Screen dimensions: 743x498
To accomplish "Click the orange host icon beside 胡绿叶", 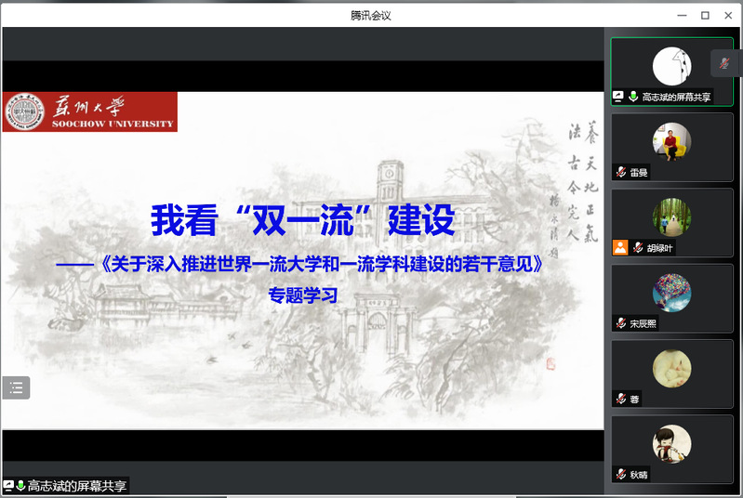I will coord(620,247).
